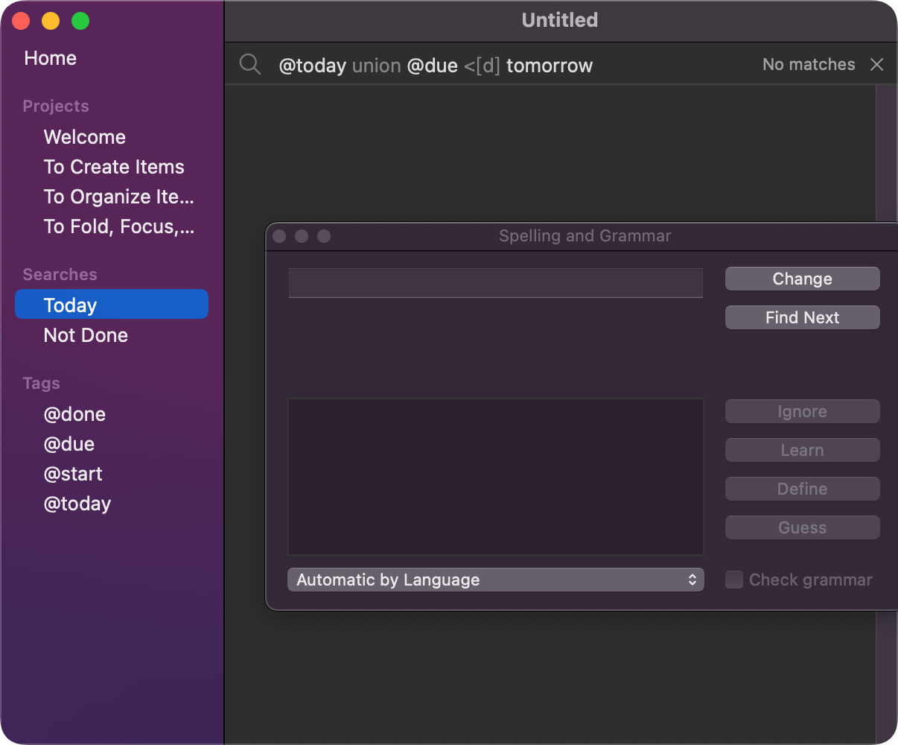898x745 pixels.
Task: Clear the search with the X icon
Action: (877, 65)
